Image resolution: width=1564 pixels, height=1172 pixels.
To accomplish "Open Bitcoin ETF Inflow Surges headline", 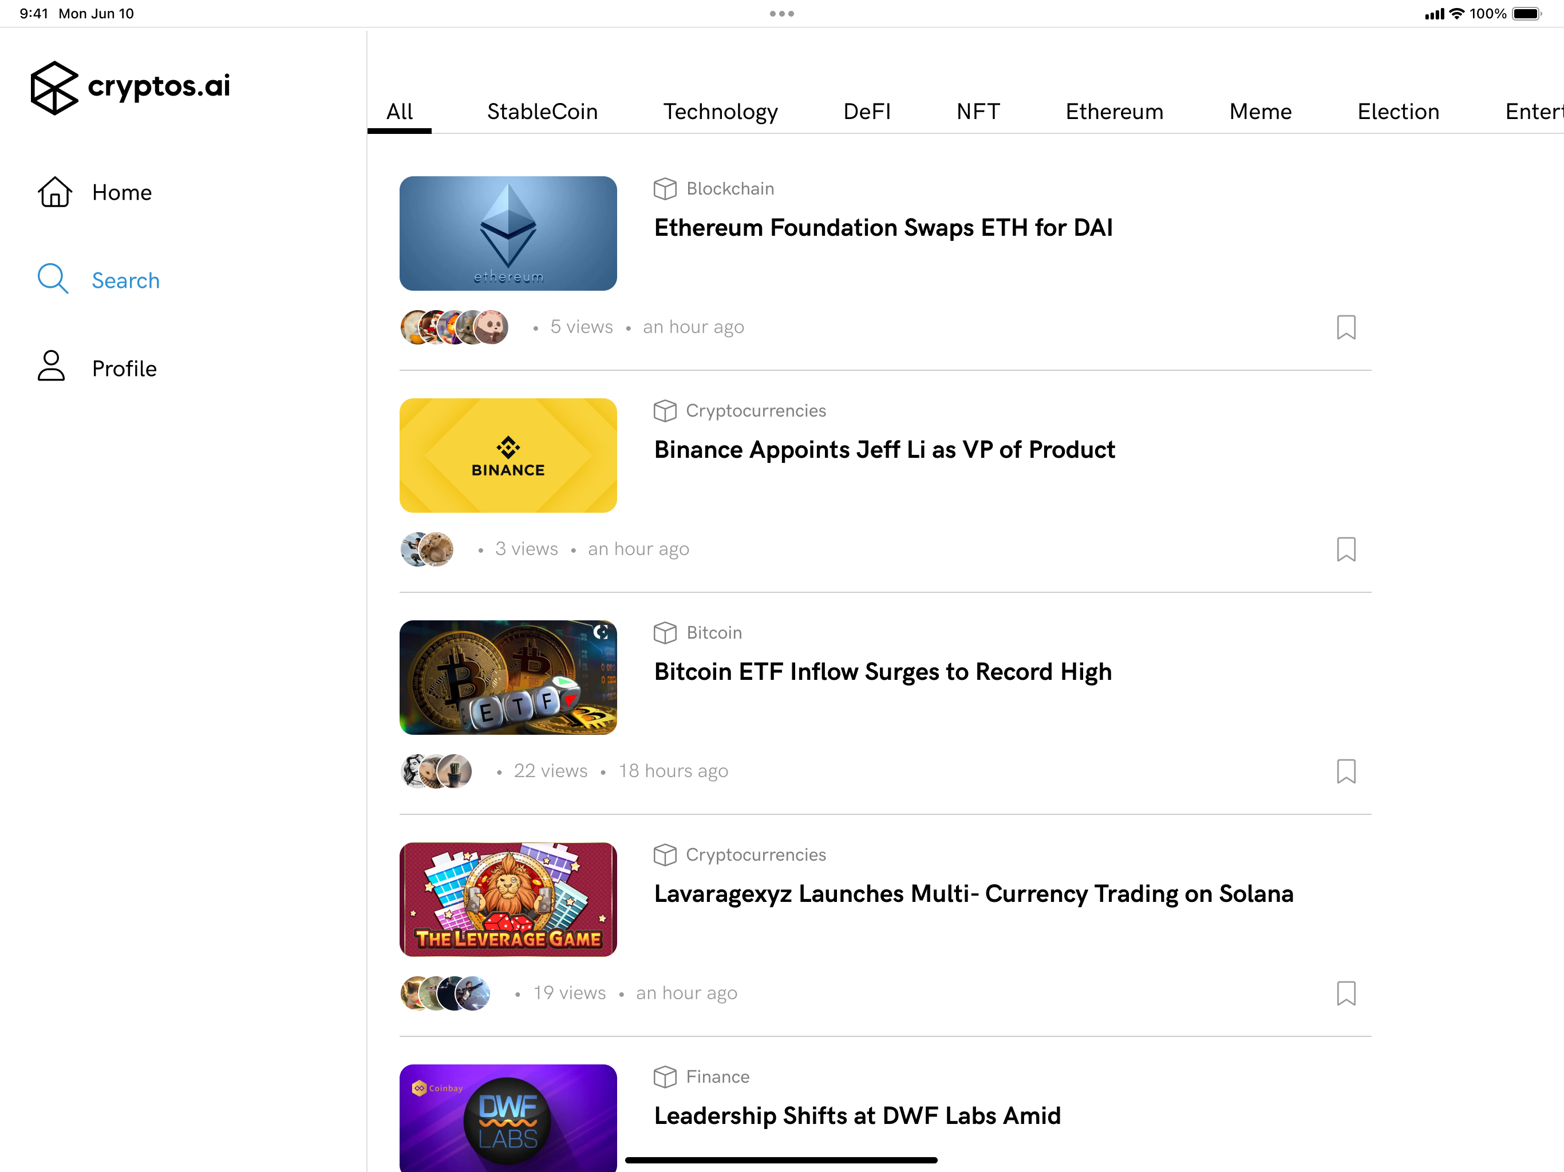I will pyautogui.click(x=882, y=671).
